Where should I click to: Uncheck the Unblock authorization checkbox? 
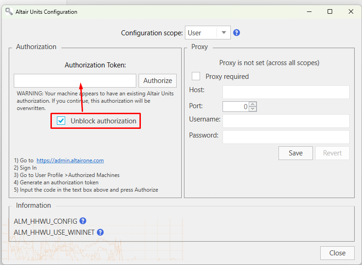[x=61, y=121]
